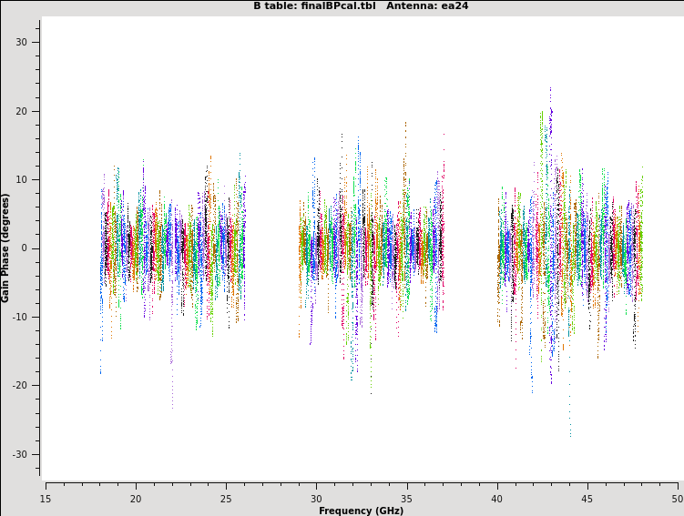
Task: Click the 0 tick label on the y-axis
Action: coord(26,248)
